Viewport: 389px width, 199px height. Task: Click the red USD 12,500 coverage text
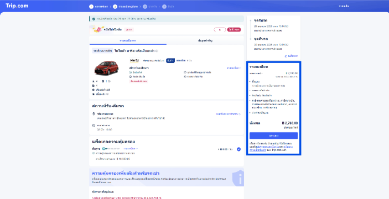[x=127, y=198]
